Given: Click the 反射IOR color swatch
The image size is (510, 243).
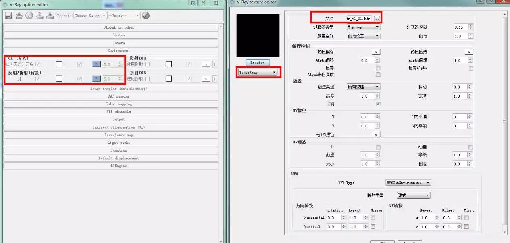Looking at the screenshot, I should click(169, 64).
